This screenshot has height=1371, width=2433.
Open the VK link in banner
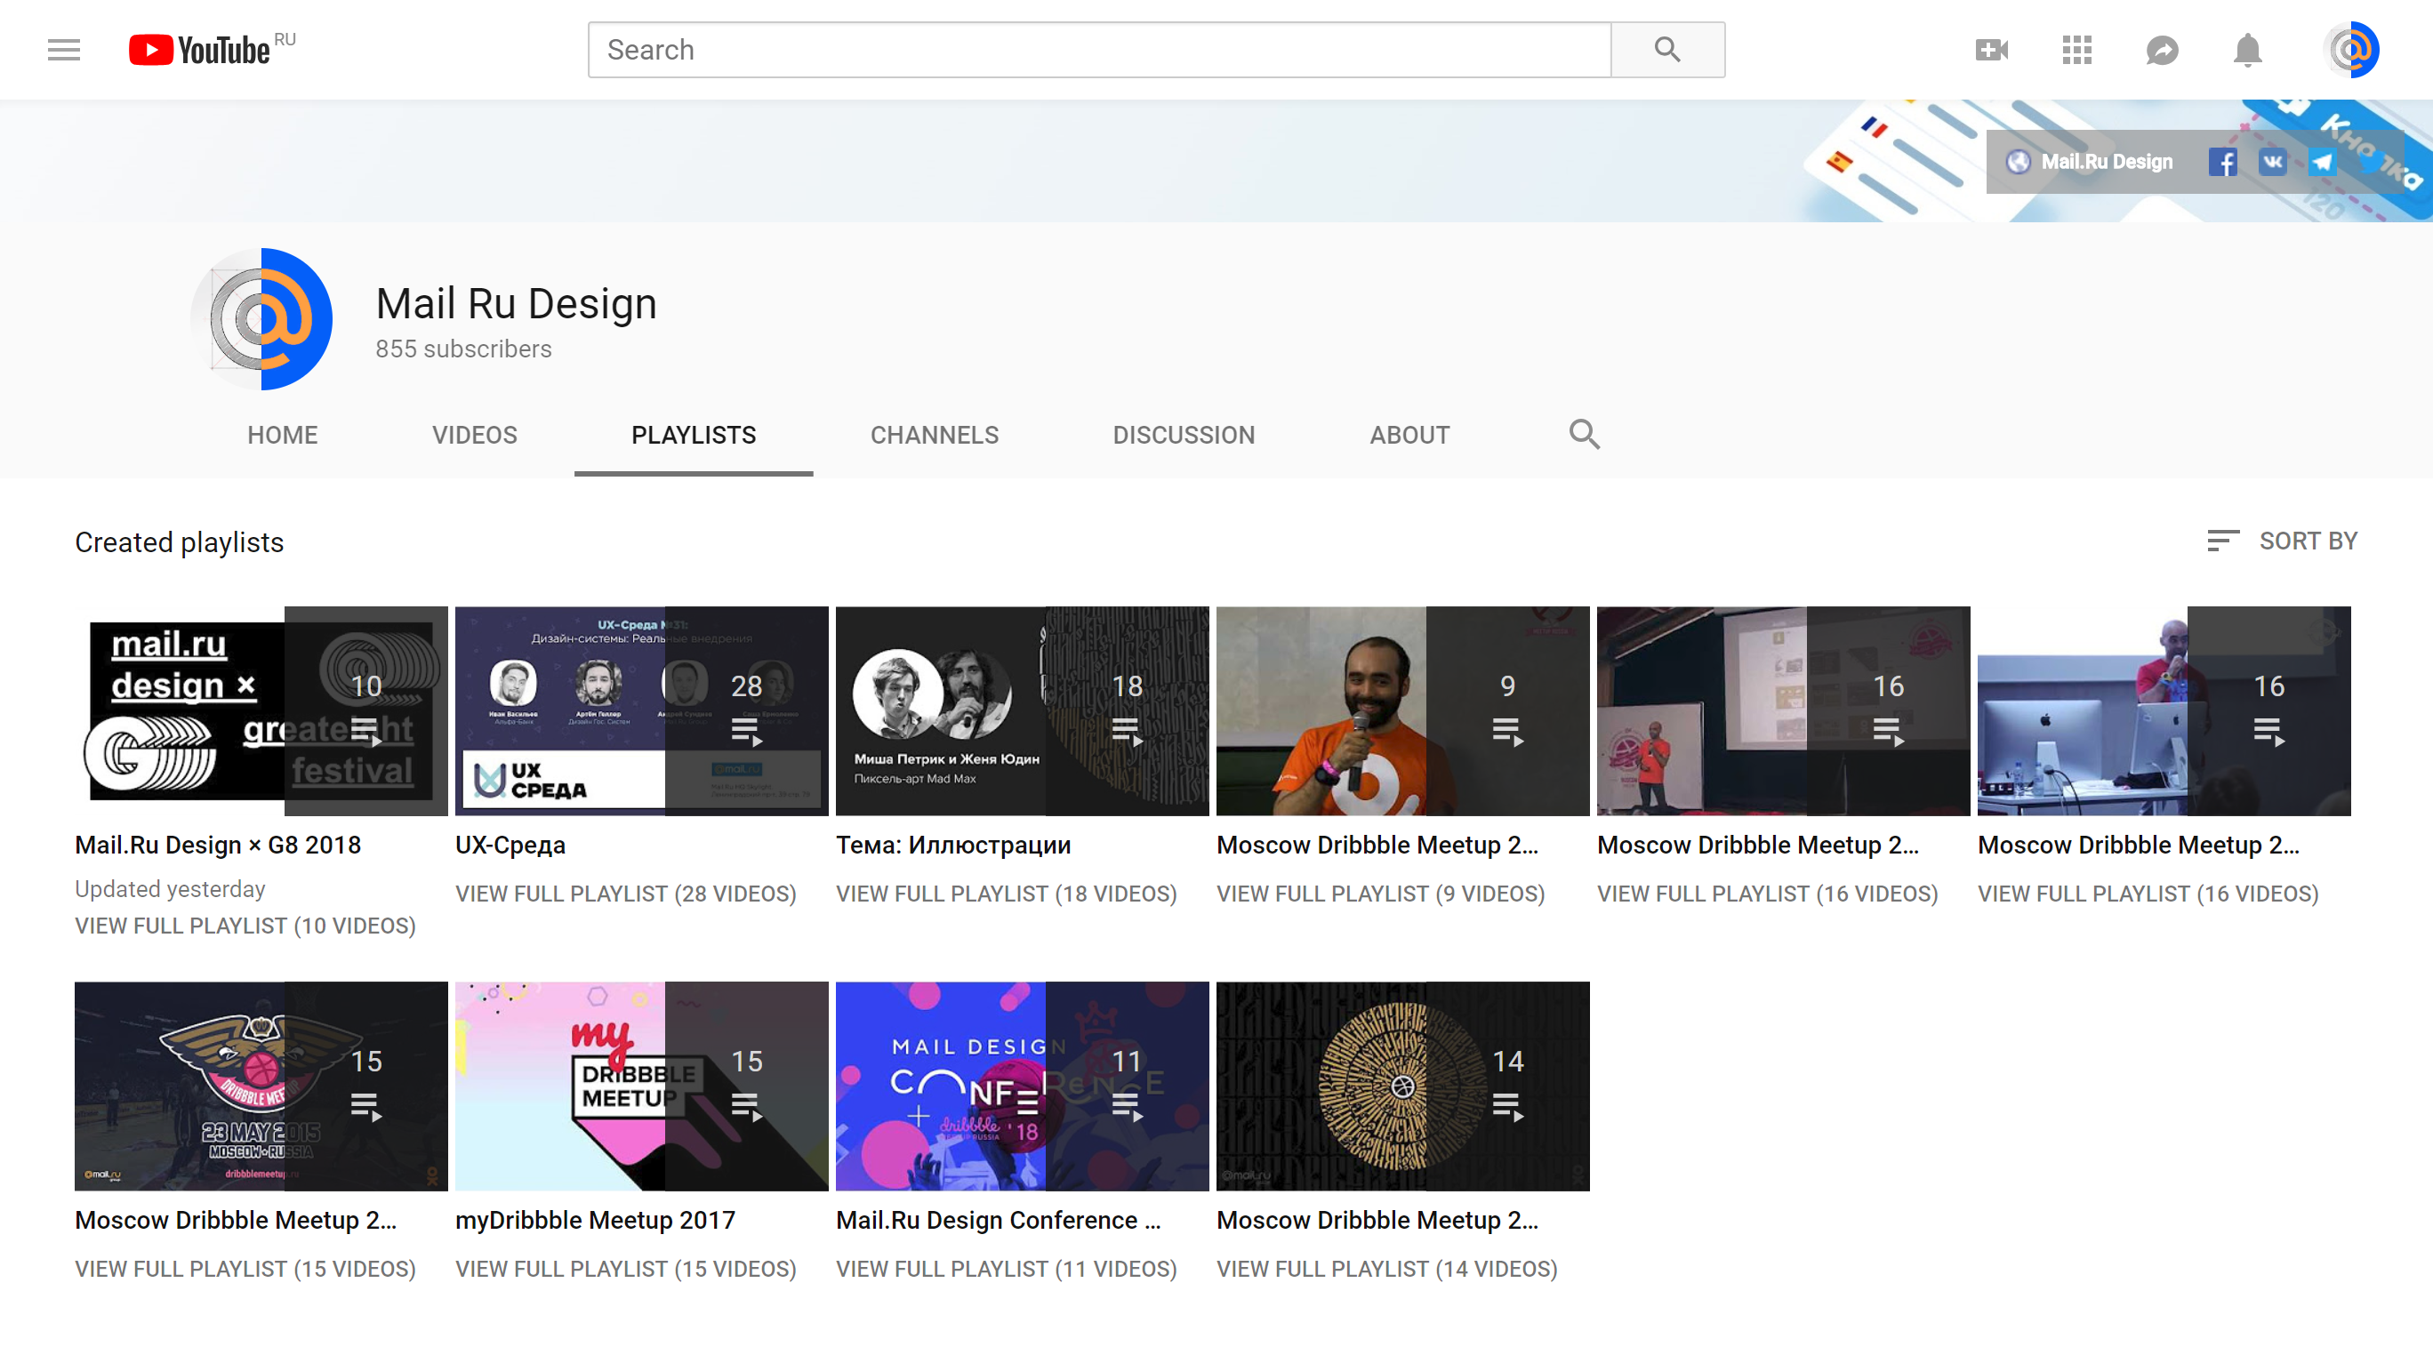coord(2272,162)
